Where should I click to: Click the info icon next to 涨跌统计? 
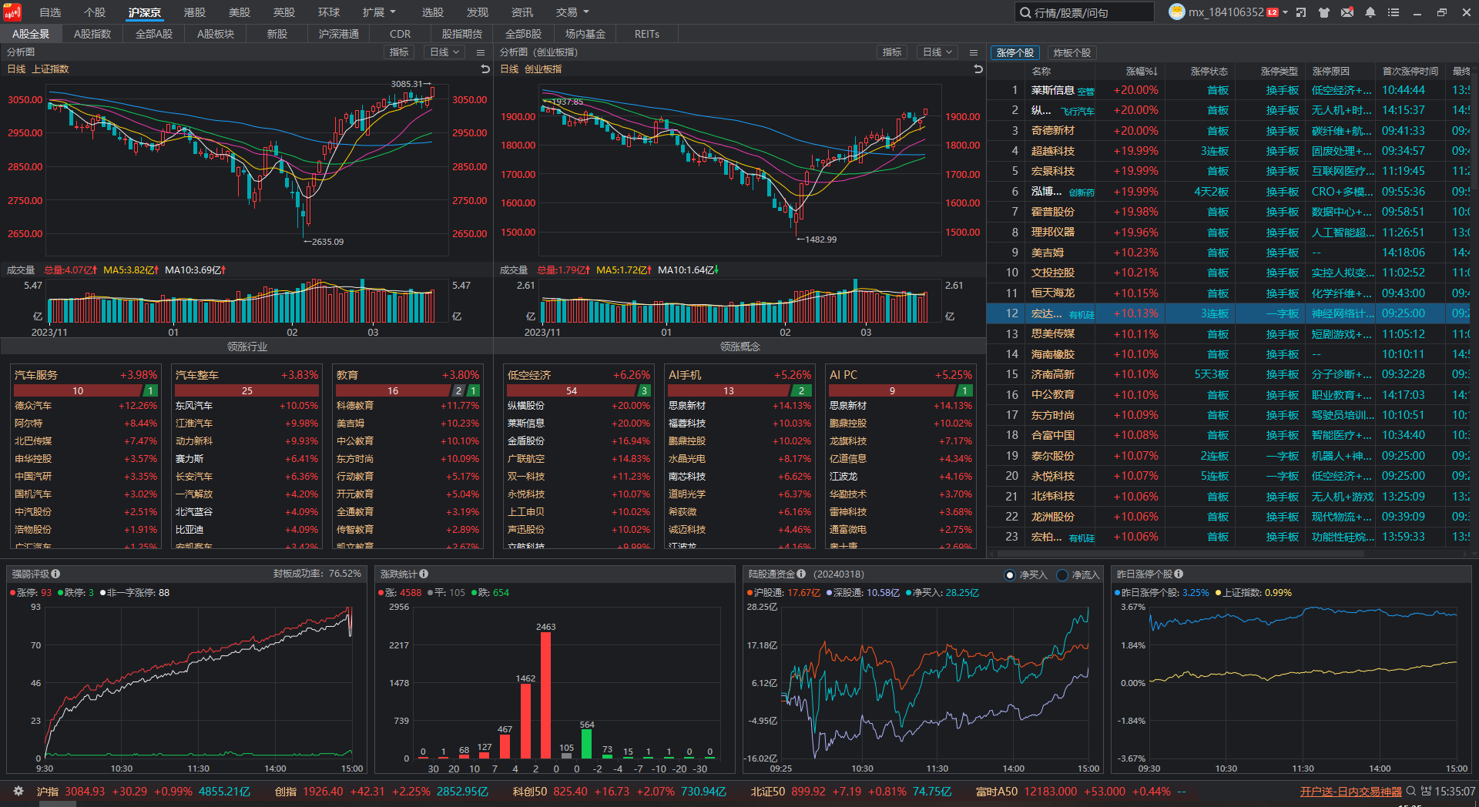(x=424, y=574)
